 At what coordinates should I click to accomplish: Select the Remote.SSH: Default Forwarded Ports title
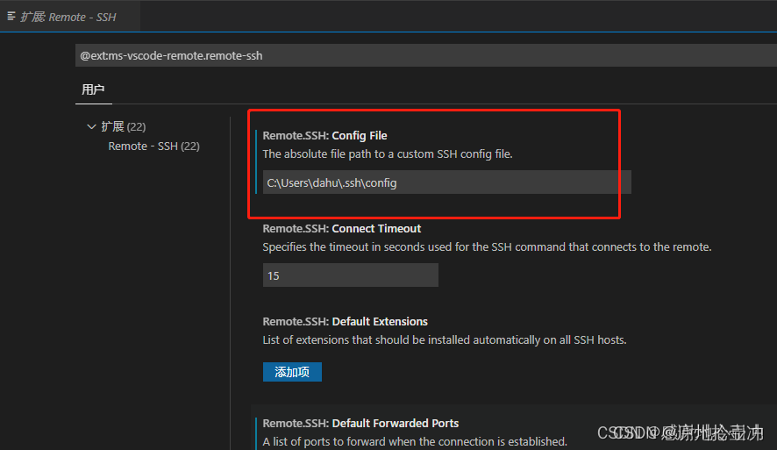coord(360,424)
